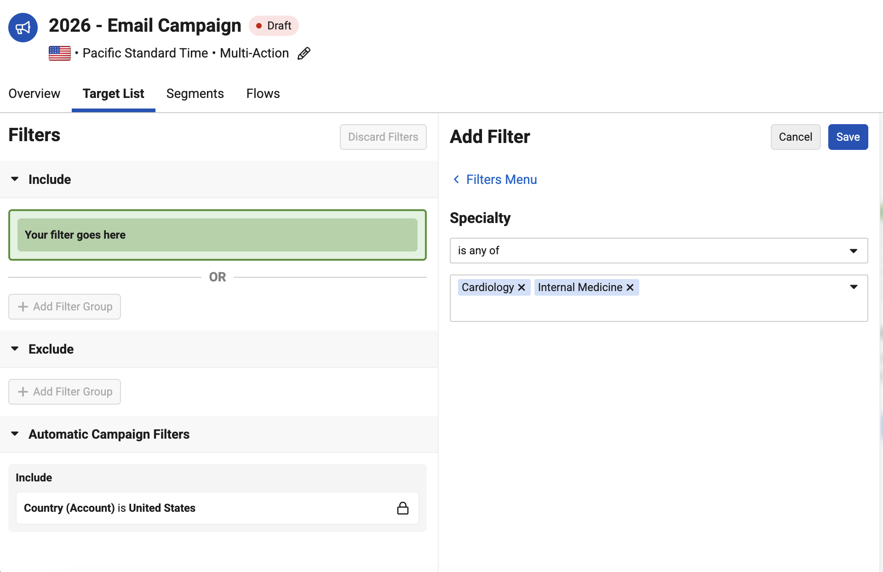Click the back chevron beside Filters Menu

point(456,179)
